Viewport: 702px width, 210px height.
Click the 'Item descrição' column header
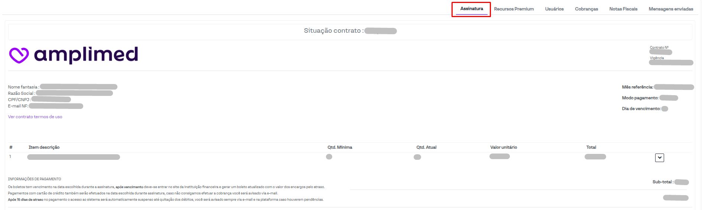tap(44, 148)
